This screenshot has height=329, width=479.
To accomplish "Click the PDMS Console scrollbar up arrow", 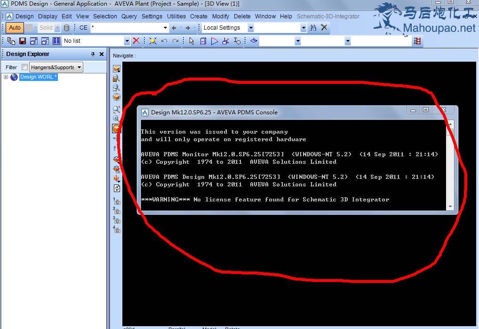I will coord(450,123).
